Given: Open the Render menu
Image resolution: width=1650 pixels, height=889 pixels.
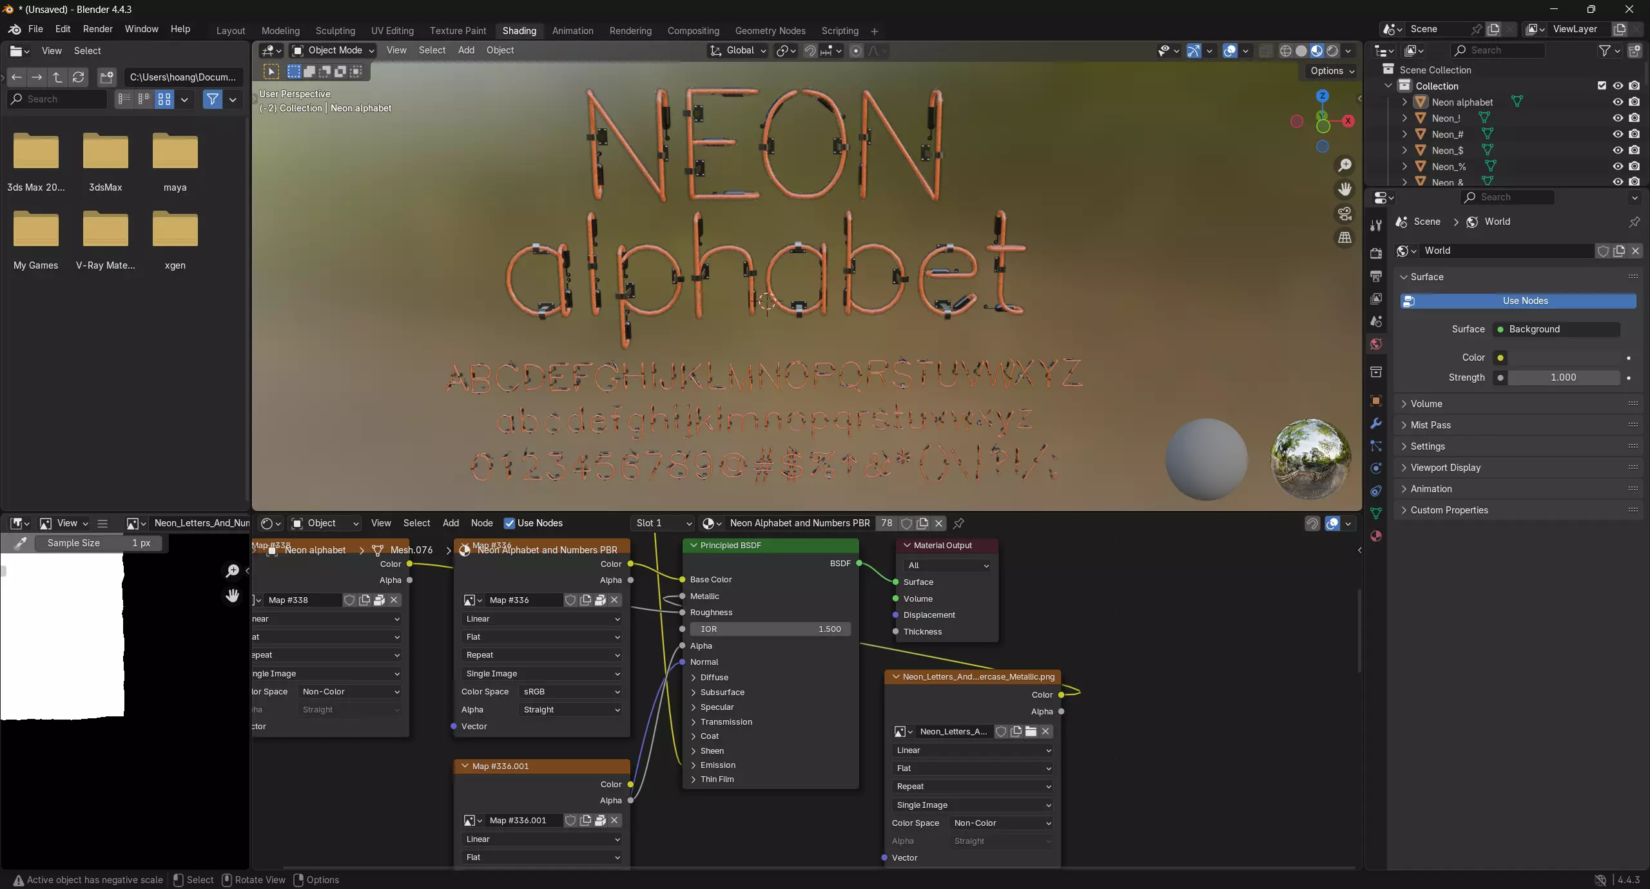Looking at the screenshot, I should [x=97, y=29].
